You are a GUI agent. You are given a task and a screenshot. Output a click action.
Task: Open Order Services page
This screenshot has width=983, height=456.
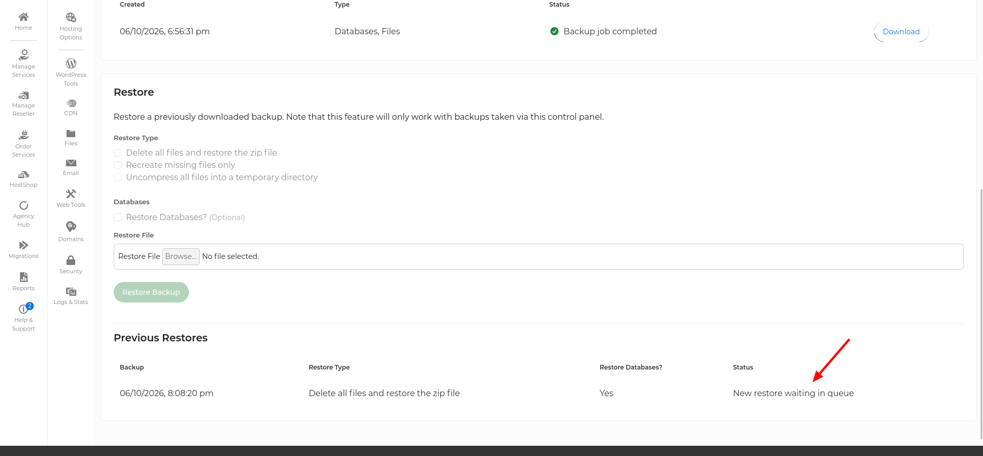coord(24,144)
